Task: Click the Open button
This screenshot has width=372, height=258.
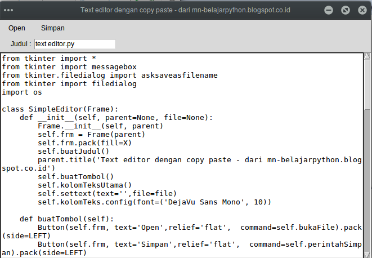Action: coord(17,28)
